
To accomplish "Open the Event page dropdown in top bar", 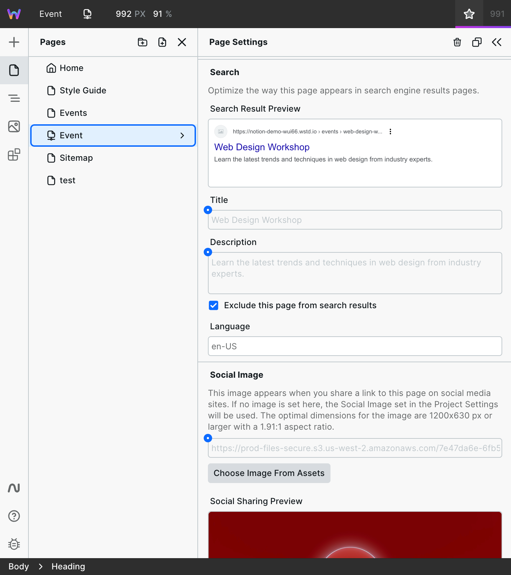I will coord(51,14).
